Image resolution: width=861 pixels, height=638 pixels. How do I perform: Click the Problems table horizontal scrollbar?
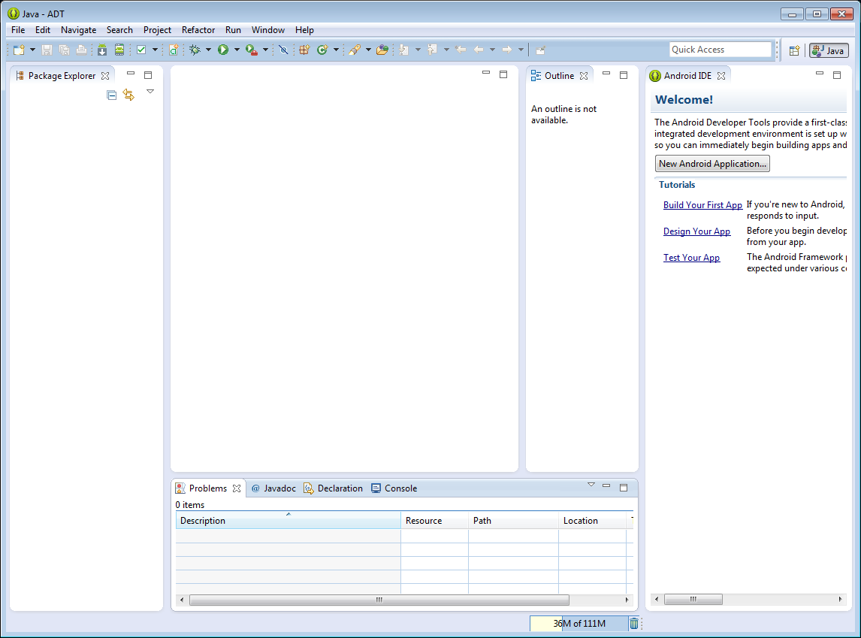click(379, 600)
